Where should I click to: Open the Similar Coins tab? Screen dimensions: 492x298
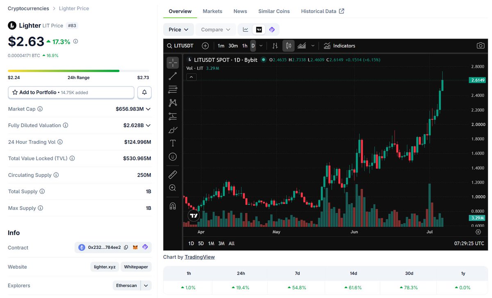(274, 11)
